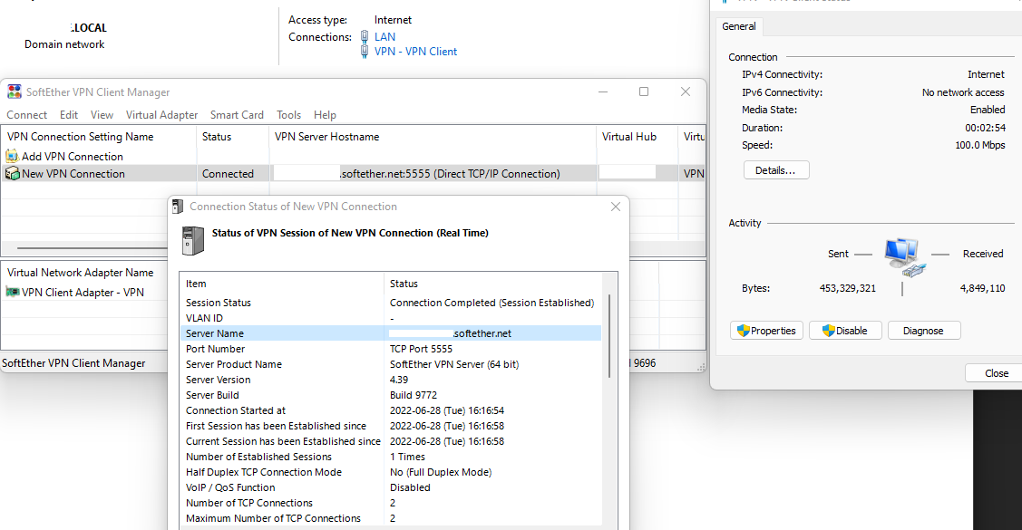Select Half Duplex TCP Connection Mode row
Image resolution: width=1022 pixels, height=530 pixels.
pyautogui.click(x=391, y=472)
